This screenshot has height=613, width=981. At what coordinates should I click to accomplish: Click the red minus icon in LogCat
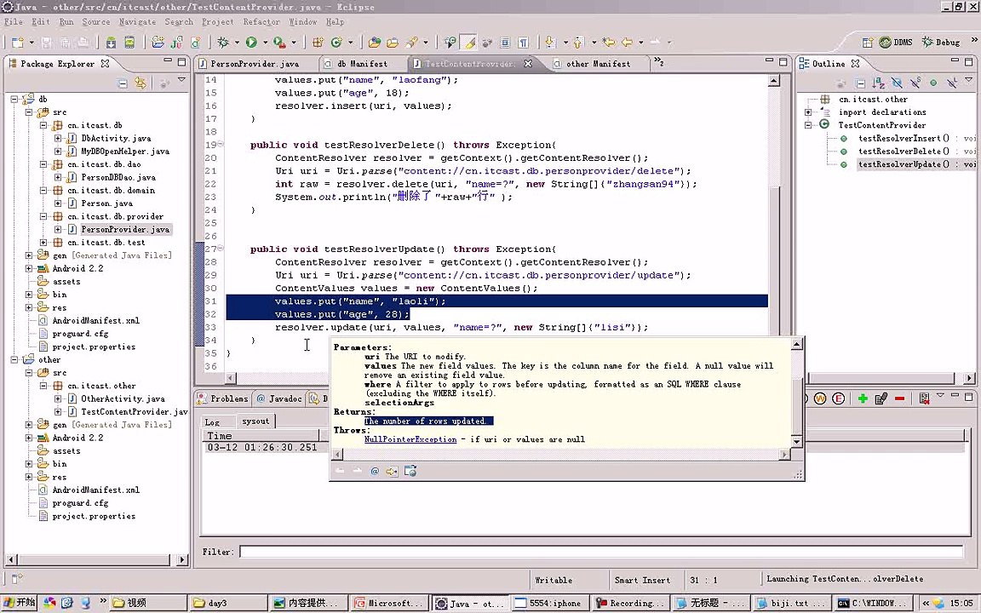point(900,398)
